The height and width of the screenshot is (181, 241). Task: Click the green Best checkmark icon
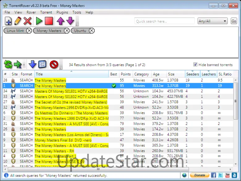click(x=114, y=86)
